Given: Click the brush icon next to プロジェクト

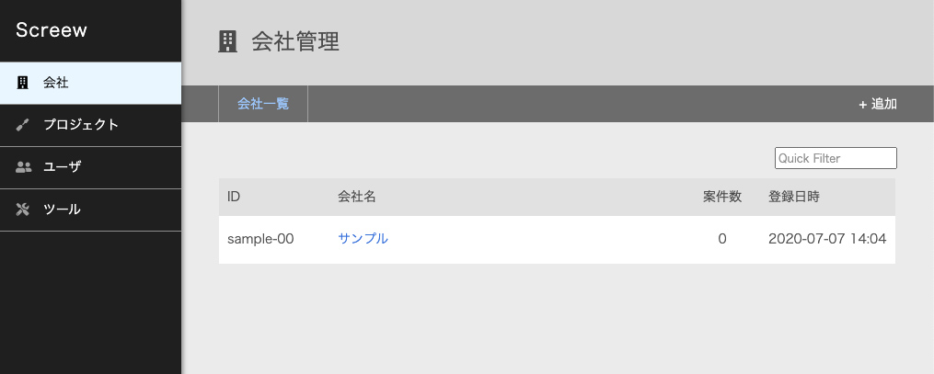Looking at the screenshot, I should 23,125.
